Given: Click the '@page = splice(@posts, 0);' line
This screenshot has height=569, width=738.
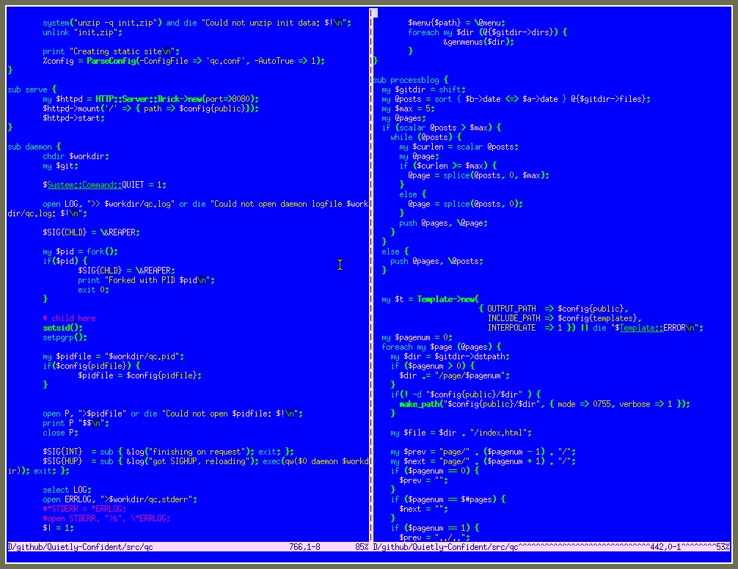Looking at the screenshot, I should [x=466, y=204].
